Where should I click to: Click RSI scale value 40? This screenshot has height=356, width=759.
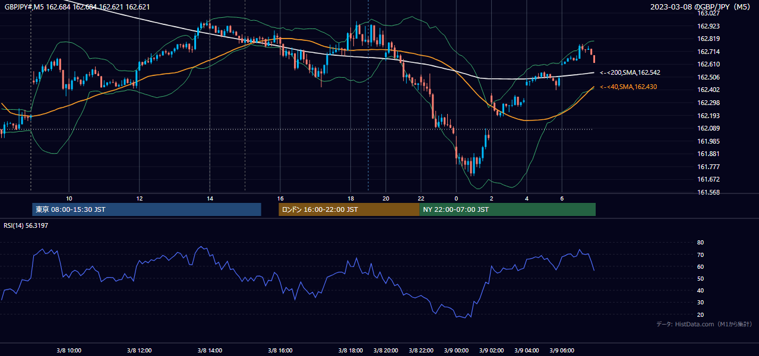point(701,290)
